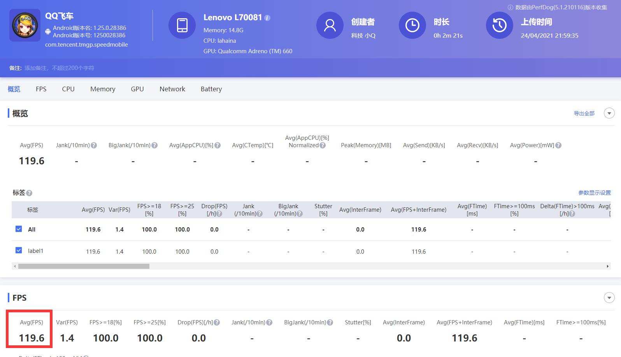Click help icon by Jank(/10min) in FPS section
This screenshot has width=621, height=357.
coord(269,322)
